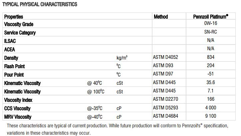
Task: Select the ASTM D93 method cell
Action: pos(163,66)
